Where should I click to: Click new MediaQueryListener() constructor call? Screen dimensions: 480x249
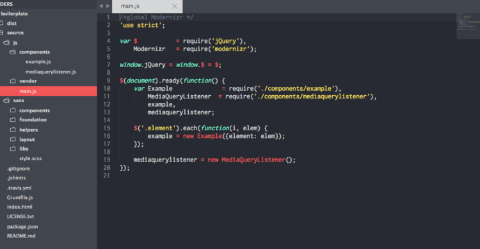(x=252, y=160)
